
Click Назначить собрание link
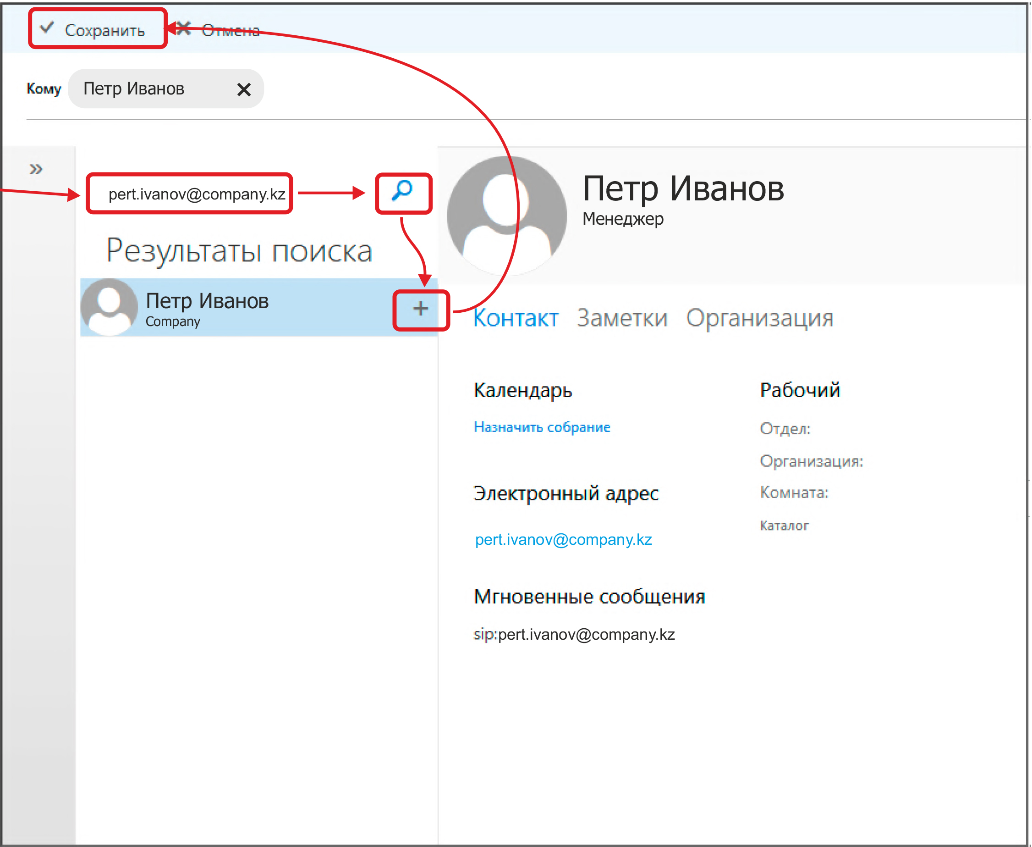click(542, 427)
